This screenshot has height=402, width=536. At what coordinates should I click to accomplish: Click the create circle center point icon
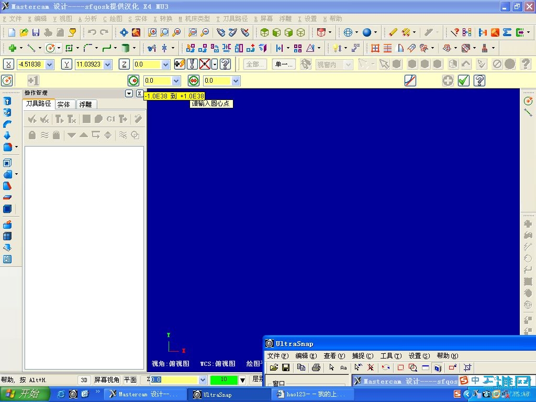click(50, 48)
